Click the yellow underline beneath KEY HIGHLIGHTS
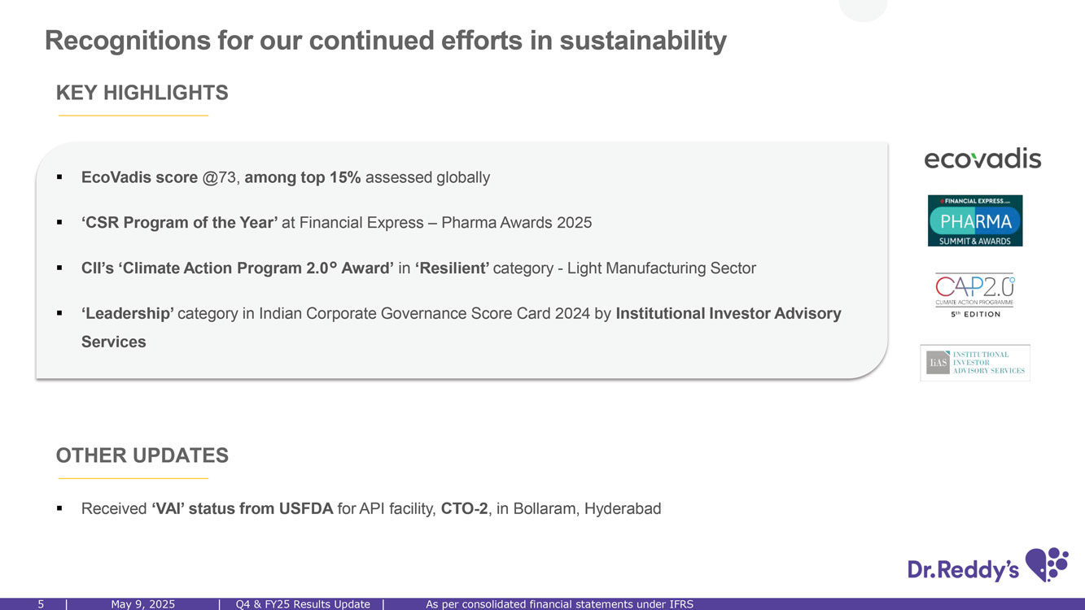This screenshot has width=1085, height=610. pyautogui.click(x=133, y=115)
